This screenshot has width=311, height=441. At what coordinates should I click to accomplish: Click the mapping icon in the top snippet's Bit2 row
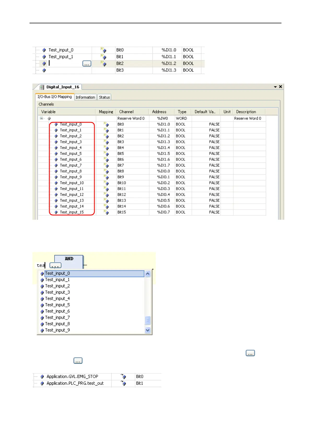click(103, 63)
